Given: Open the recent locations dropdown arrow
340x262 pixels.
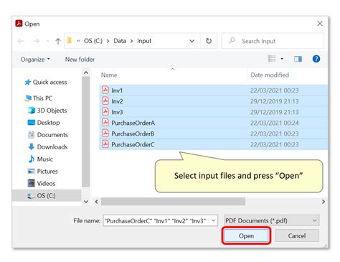Looking at the screenshot, I should (47, 41).
